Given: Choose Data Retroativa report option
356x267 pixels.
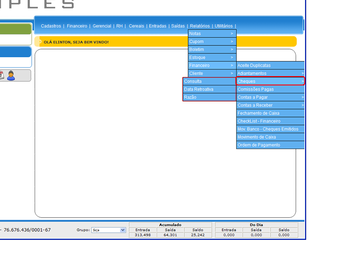Looking at the screenshot, I should click(x=209, y=89).
